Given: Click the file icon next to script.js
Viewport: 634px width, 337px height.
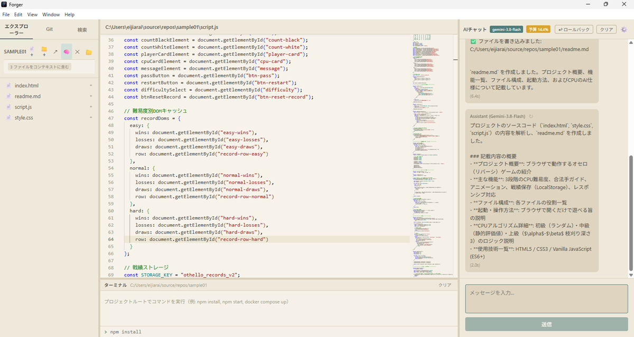Looking at the screenshot, I should coord(9,107).
